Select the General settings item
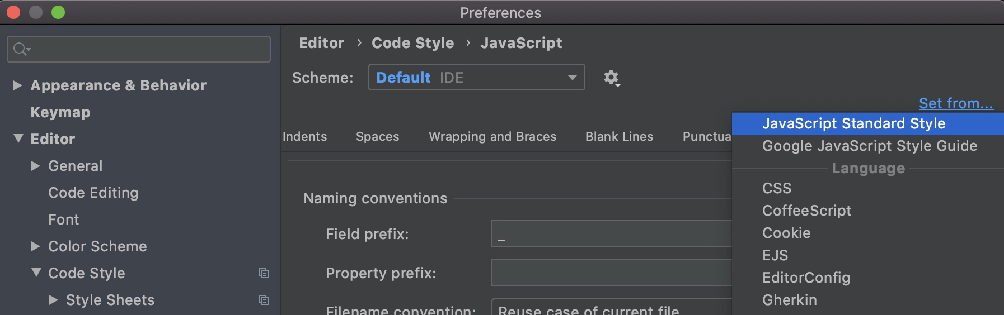Image resolution: width=1004 pixels, height=315 pixels. (76, 166)
